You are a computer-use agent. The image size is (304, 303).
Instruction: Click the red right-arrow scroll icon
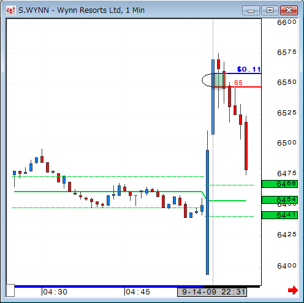pyautogui.click(x=293, y=290)
